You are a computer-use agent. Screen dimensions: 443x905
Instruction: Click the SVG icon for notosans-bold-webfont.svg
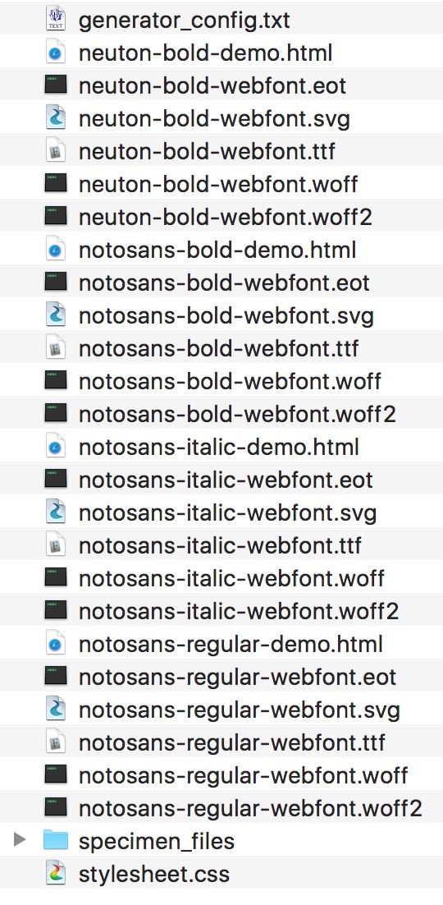[56, 315]
